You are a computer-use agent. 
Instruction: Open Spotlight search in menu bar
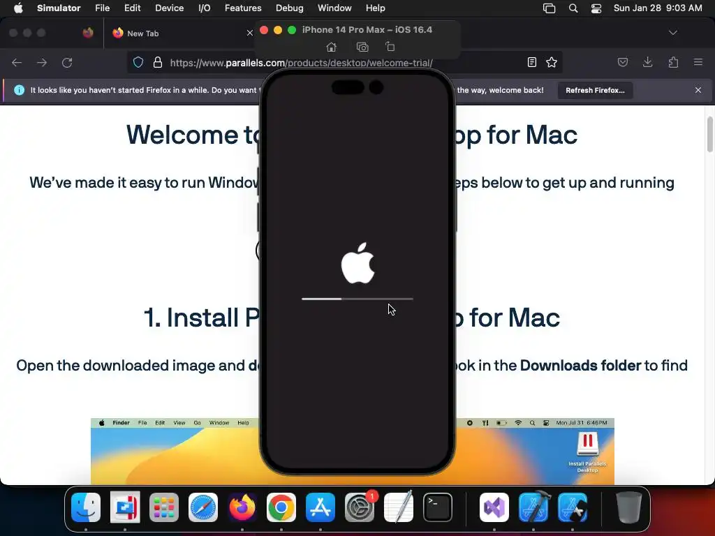click(573, 8)
